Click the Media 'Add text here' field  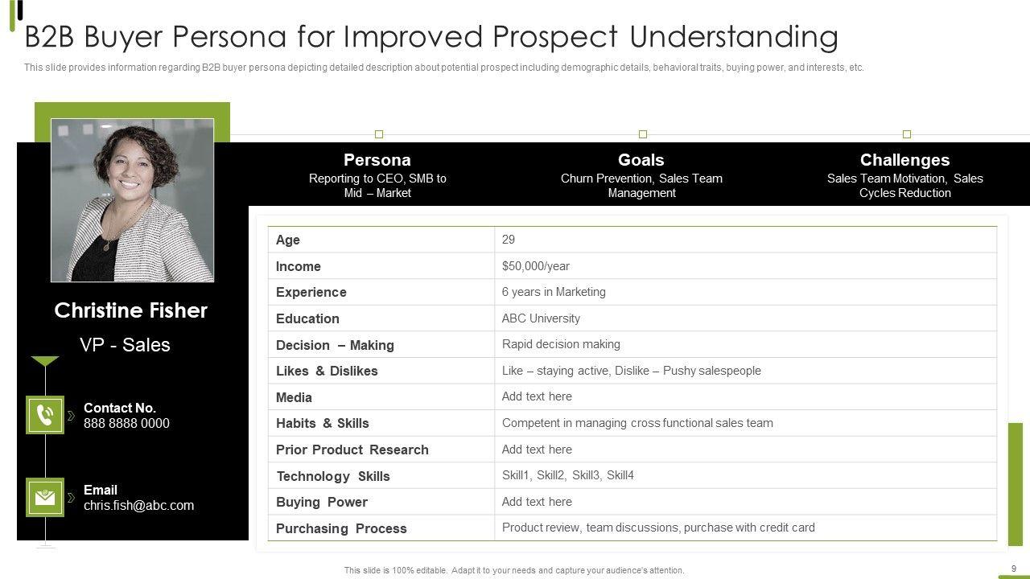tap(537, 396)
